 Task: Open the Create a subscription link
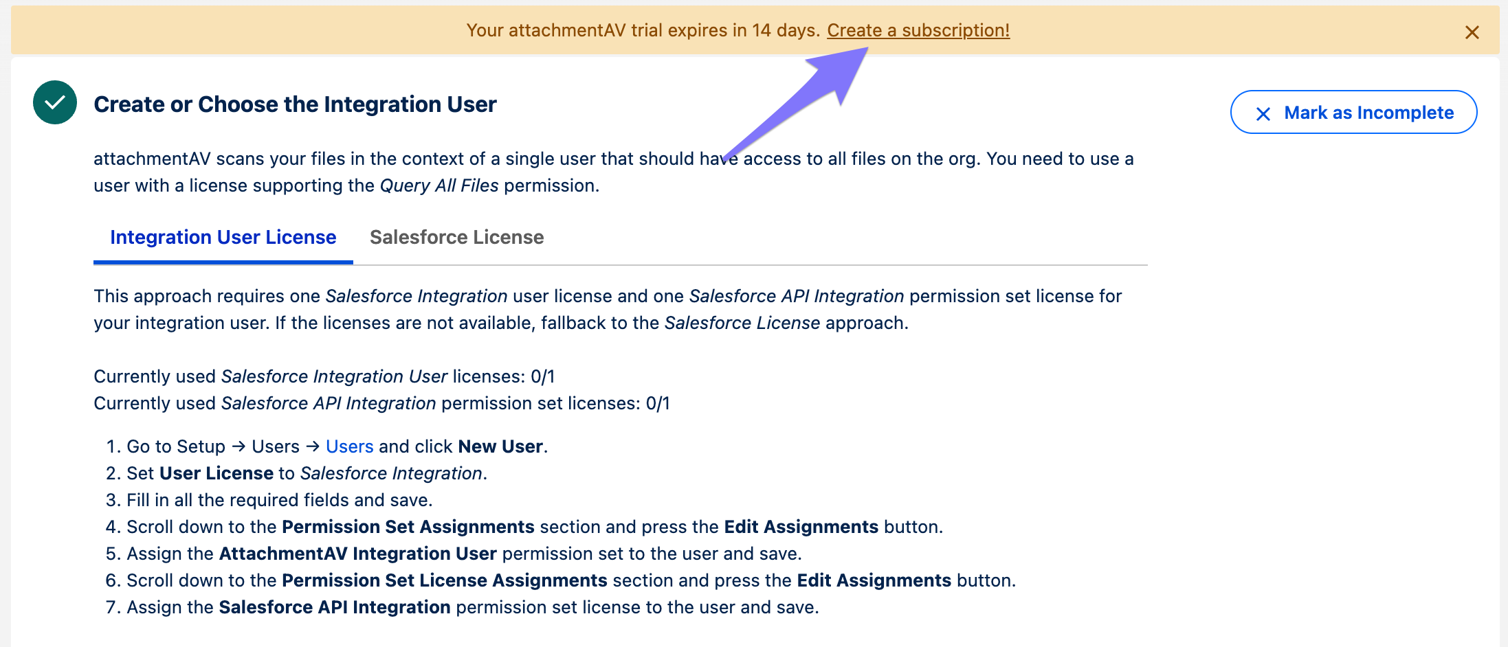pyautogui.click(x=918, y=30)
